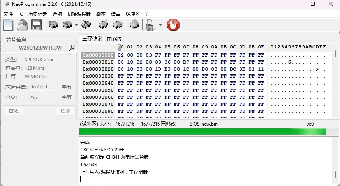Click 正在写入/编程及校验 log line
The height and width of the screenshot is (186, 340).
[114, 172]
